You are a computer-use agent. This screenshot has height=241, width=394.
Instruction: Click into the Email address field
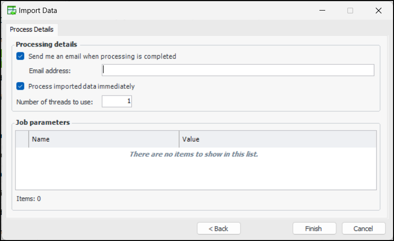[238, 71]
